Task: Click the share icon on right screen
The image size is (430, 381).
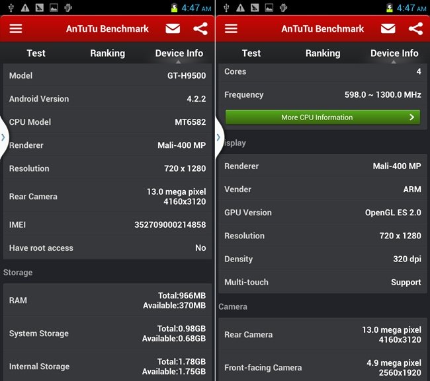Action: point(415,29)
